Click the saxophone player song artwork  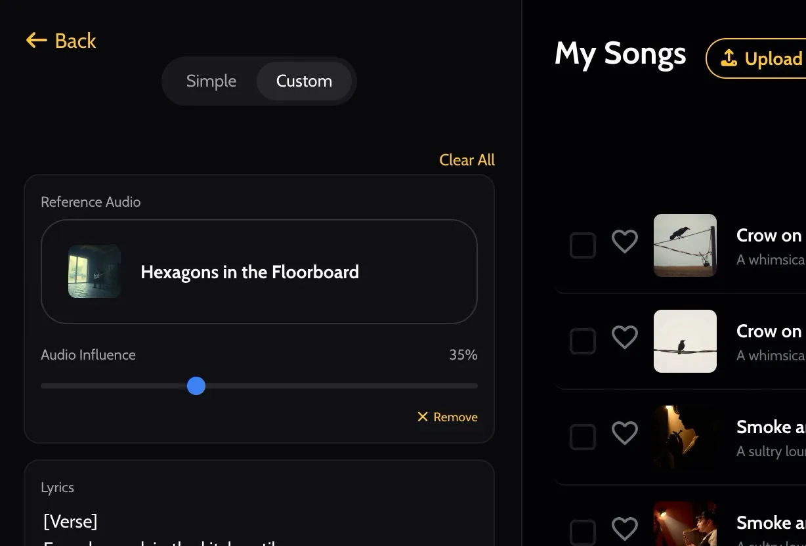tap(685, 528)
